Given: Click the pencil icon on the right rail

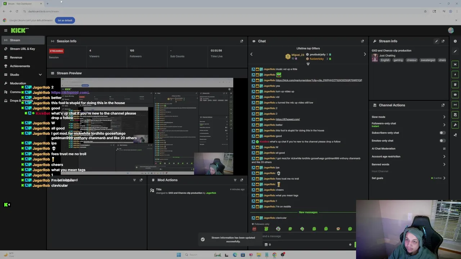Looking at the screenshot, I should click(x=455, y=51).
